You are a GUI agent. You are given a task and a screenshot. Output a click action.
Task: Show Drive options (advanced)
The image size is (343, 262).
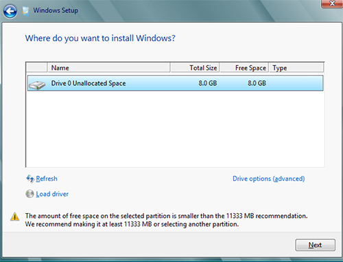tap(269, 179)
